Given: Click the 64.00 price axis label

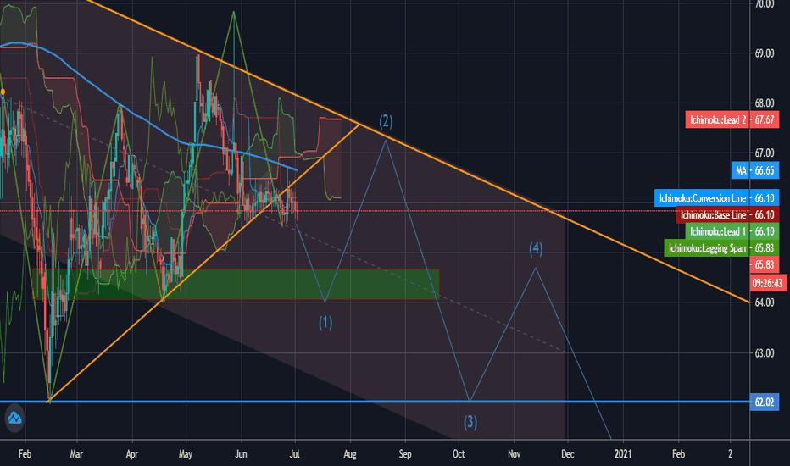Looking at the screenshot, I should [765, 302].
